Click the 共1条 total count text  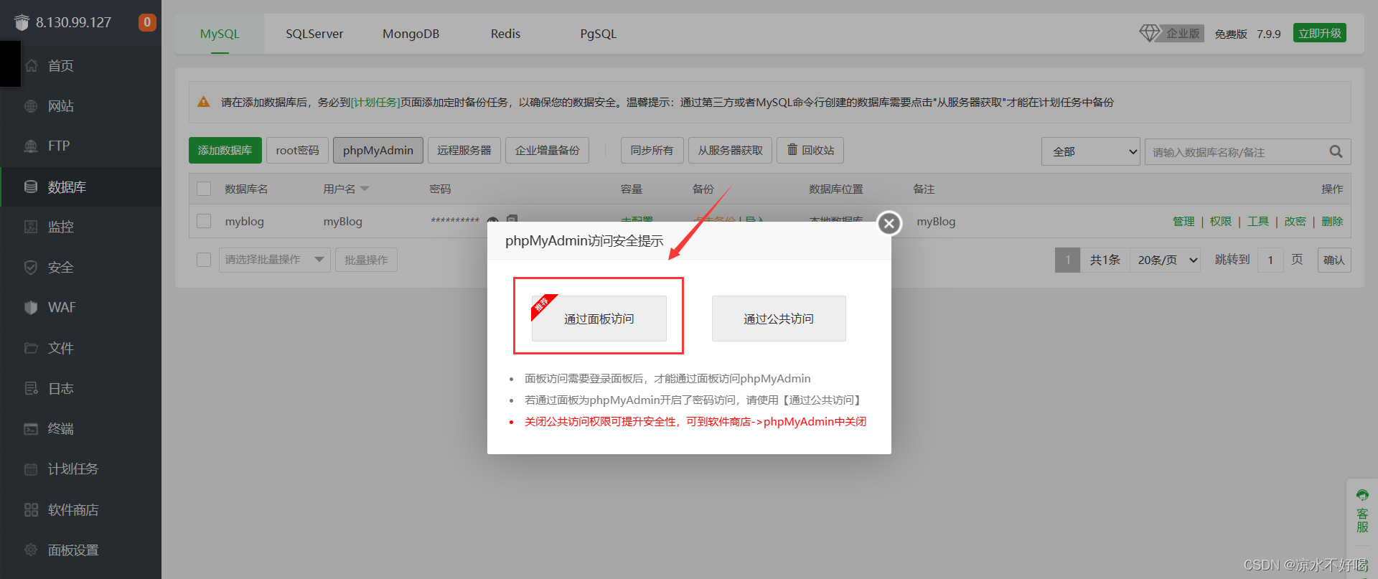point(1105,260)
